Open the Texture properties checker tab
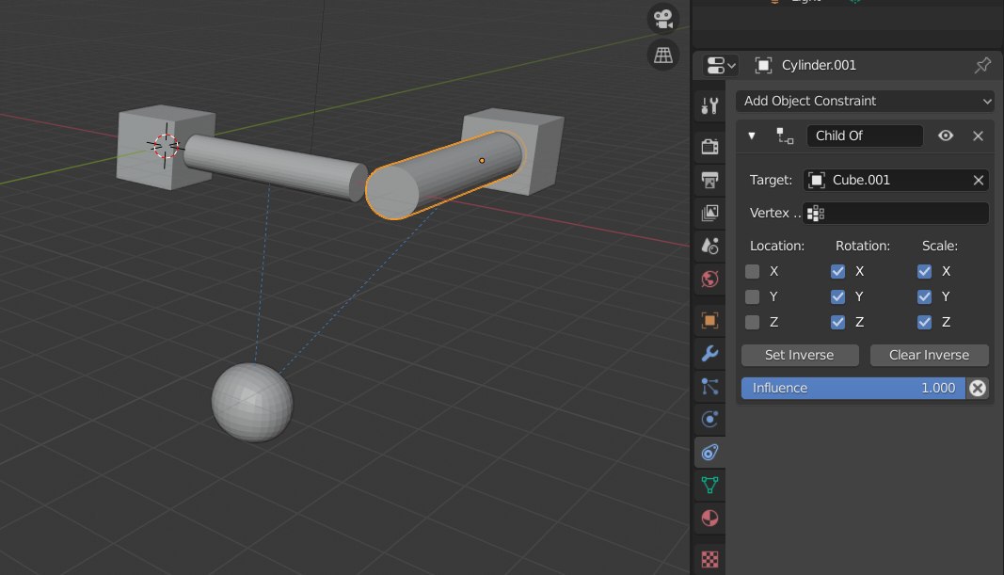Screen dimensions: 1004x575 (x=709, y=559)
